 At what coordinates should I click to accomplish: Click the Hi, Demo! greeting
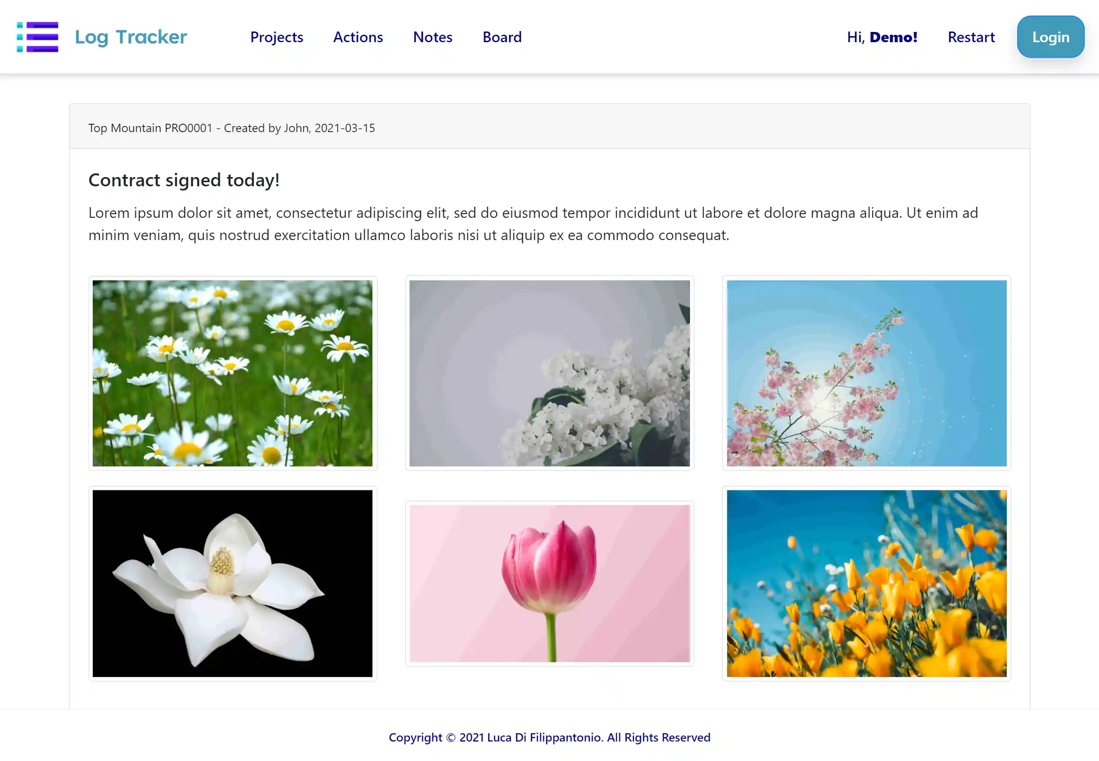(882, 37)
